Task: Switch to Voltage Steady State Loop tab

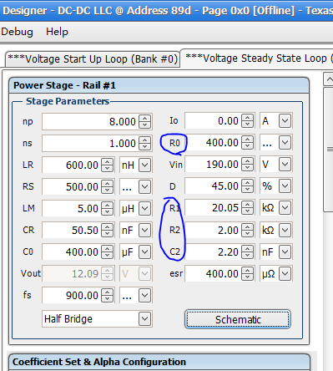Action: coord(257,58)
